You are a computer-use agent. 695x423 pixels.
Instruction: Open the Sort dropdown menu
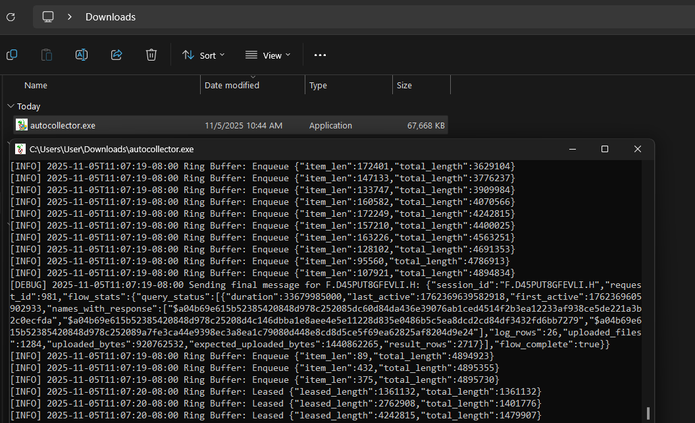tap(203, 55)
